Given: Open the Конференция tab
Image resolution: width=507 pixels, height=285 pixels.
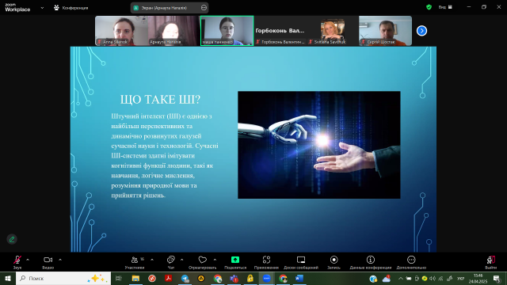Looking at the screenshot, I should [x=71, y=8].
